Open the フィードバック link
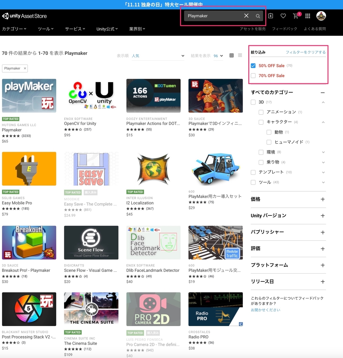343x358 pixels. coord(285,29)
